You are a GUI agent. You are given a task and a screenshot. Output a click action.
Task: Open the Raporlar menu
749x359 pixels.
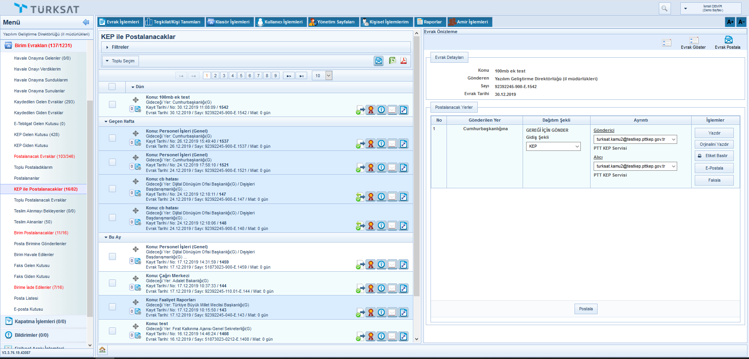click(429, 22)
